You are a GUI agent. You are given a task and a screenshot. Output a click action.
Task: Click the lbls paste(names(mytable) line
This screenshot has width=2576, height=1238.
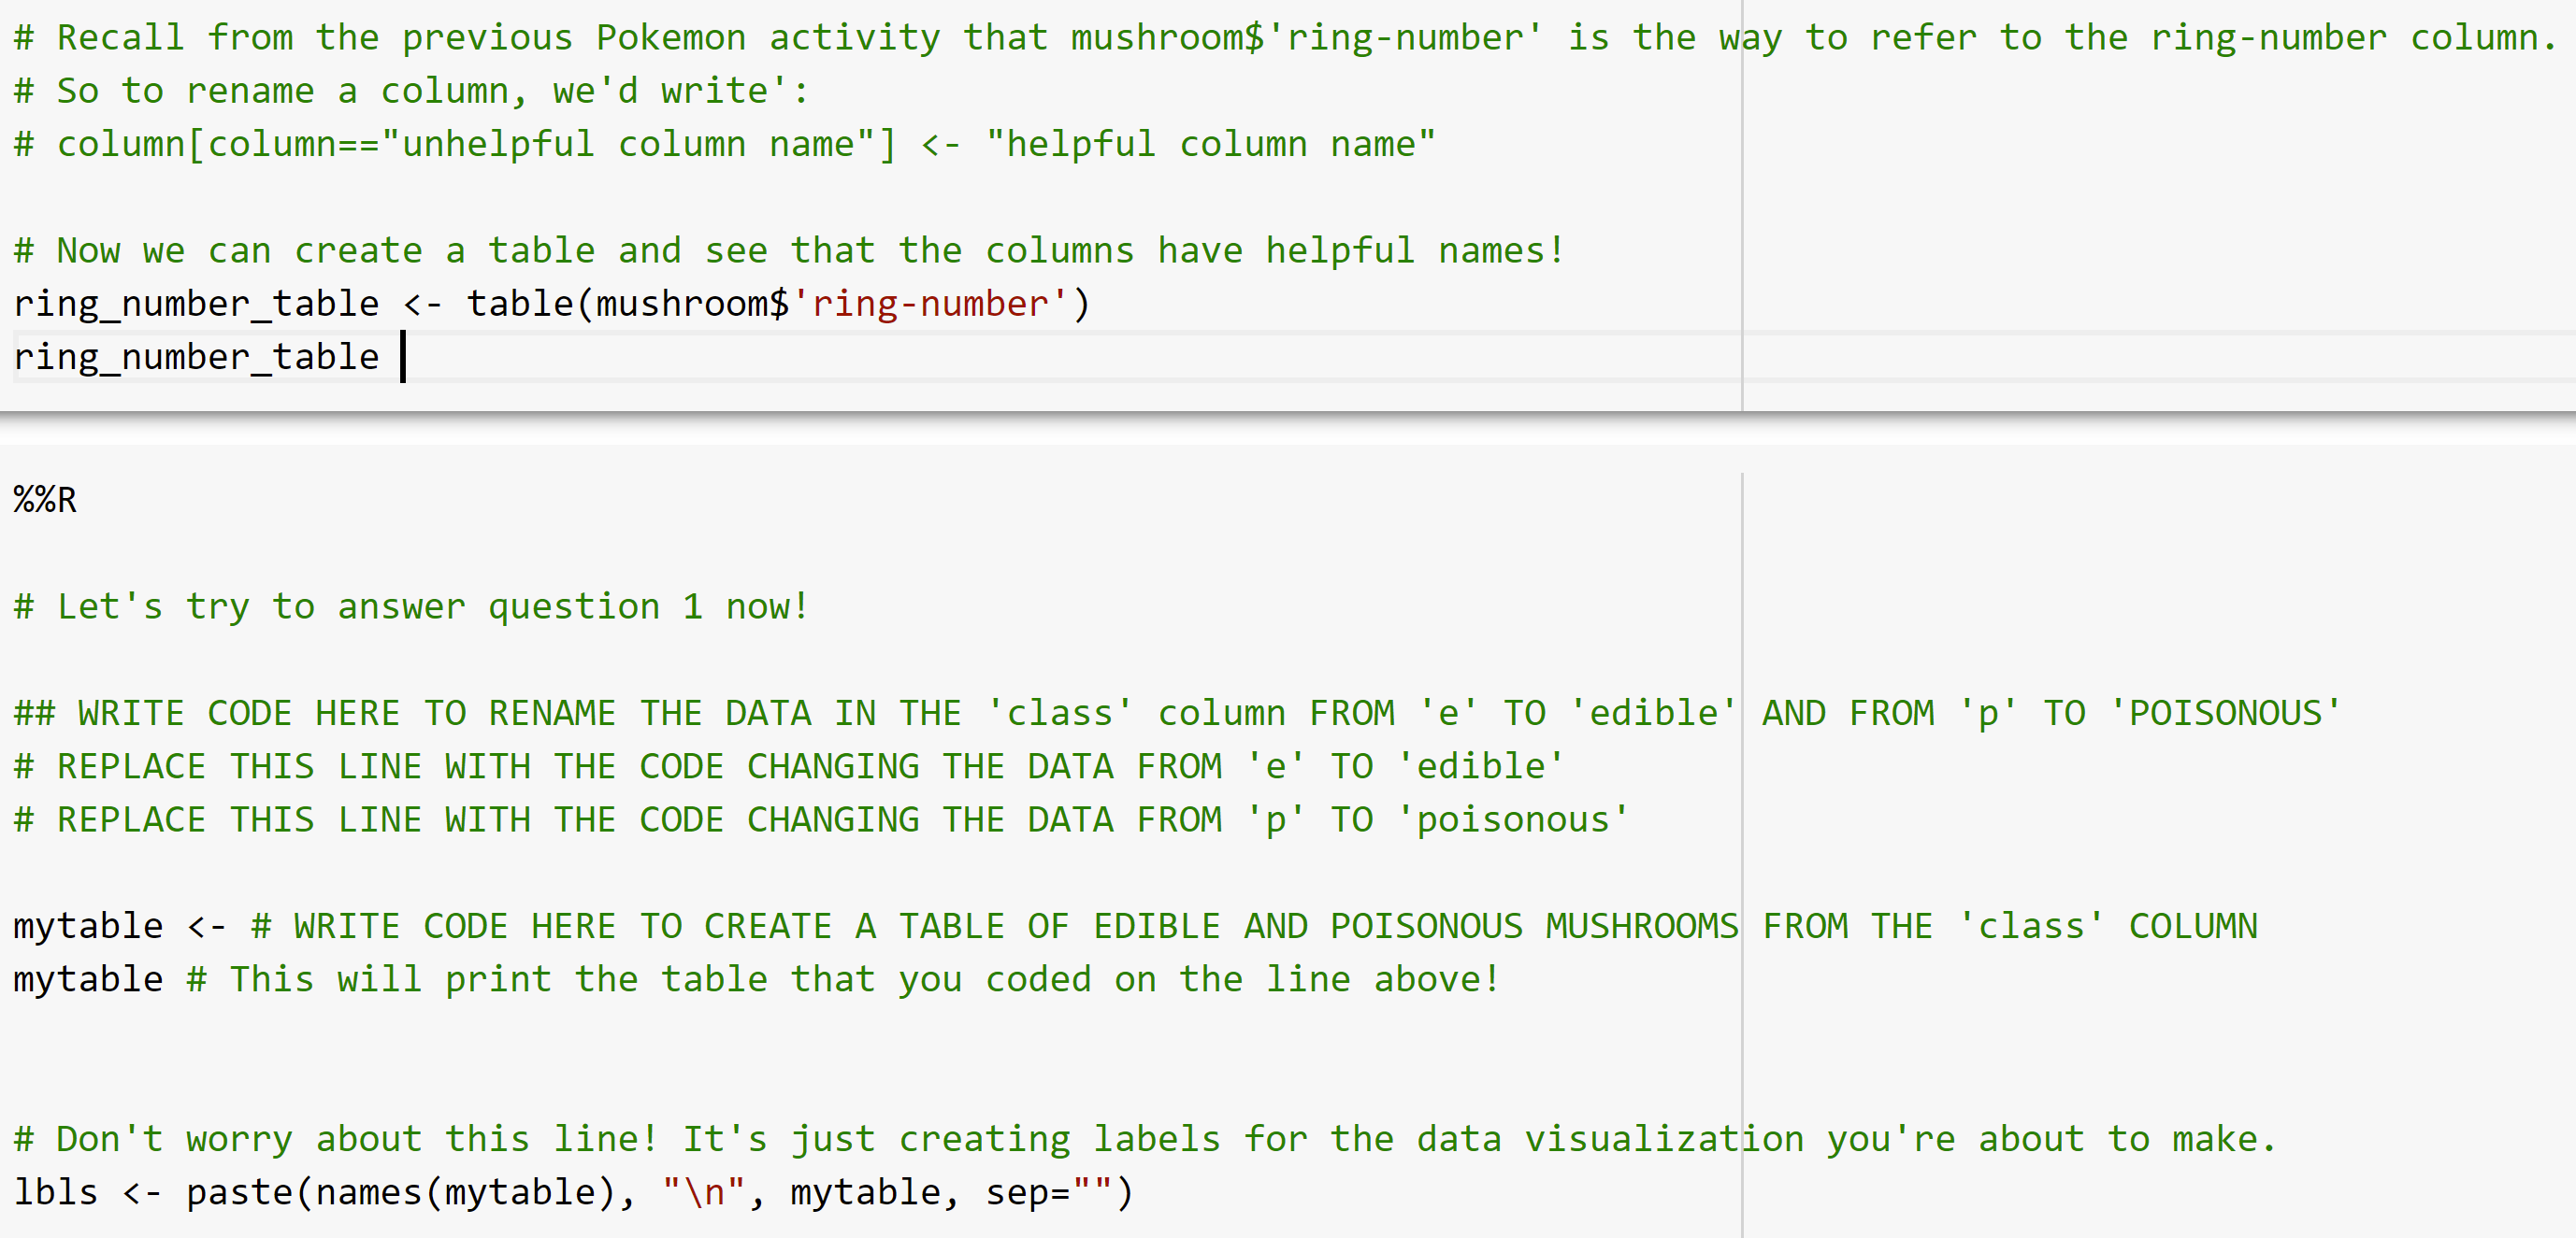click(573, 1192)
